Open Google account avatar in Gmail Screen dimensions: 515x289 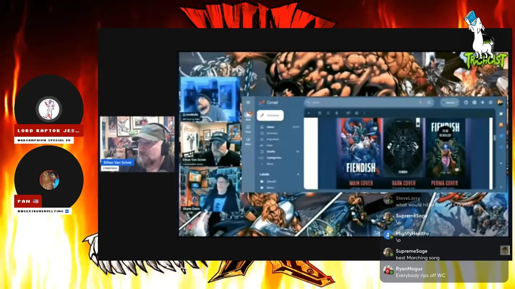500,102
